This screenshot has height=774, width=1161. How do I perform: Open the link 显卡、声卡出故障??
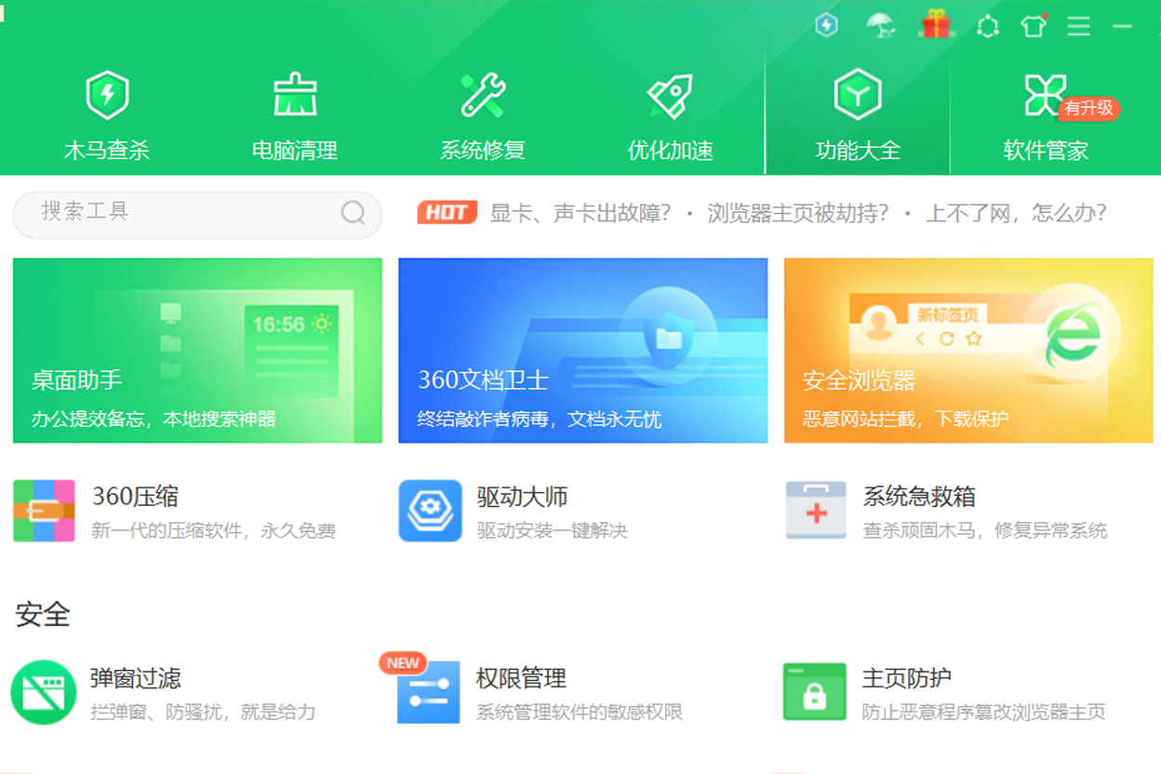pos(580,213)
